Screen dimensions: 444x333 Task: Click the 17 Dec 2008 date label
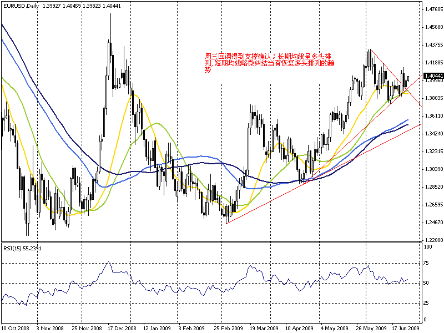(x=122, y=328)
